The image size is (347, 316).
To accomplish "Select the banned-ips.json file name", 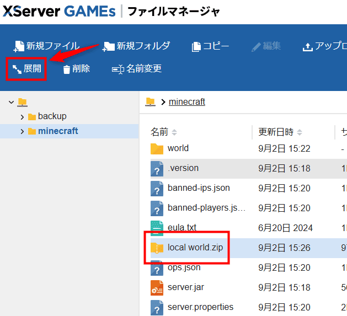I will coord(199,188).
